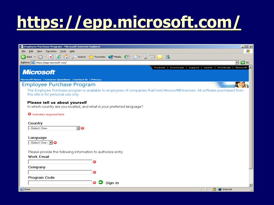274x205 pixels.
Task: Click the page scrollbar down arrow
Action: (251, 185)
